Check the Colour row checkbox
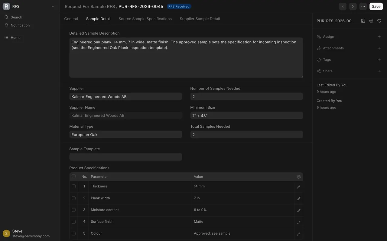Screen dimensions: 387x241 (x=73, y=233)
